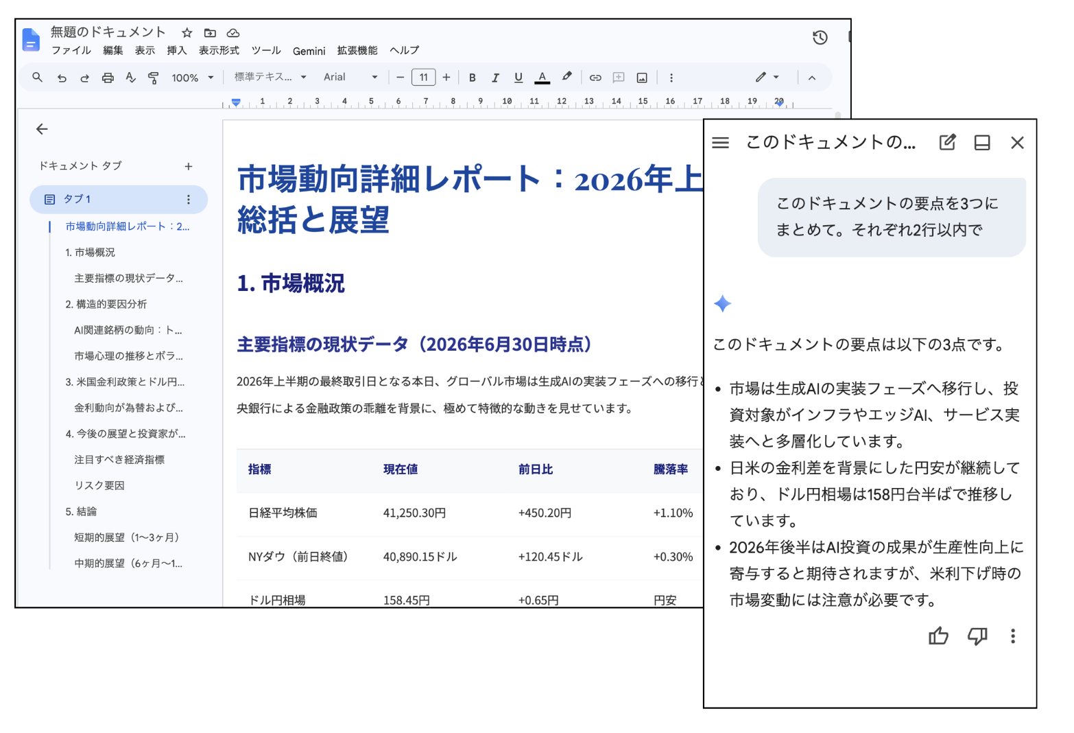Collapse the menus with up chevron

point(812,78)
